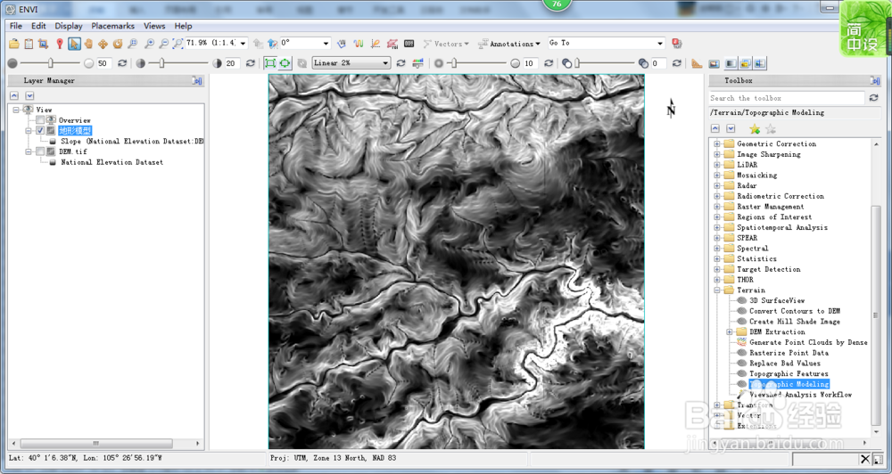Open Topographic Features tool
This screenshot has width=892, height=474.
pos(789,374)
